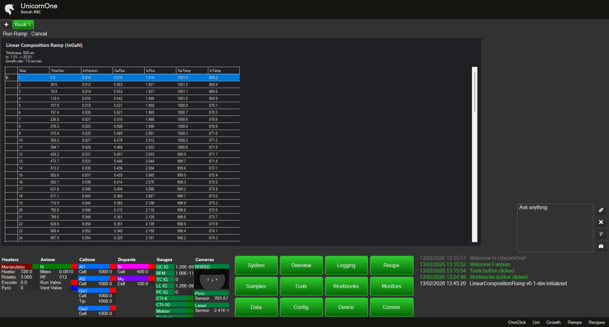Click the row selector arrow on step 1
The height and width of the screenshot is (327, 609).
(x=8, y=77)
